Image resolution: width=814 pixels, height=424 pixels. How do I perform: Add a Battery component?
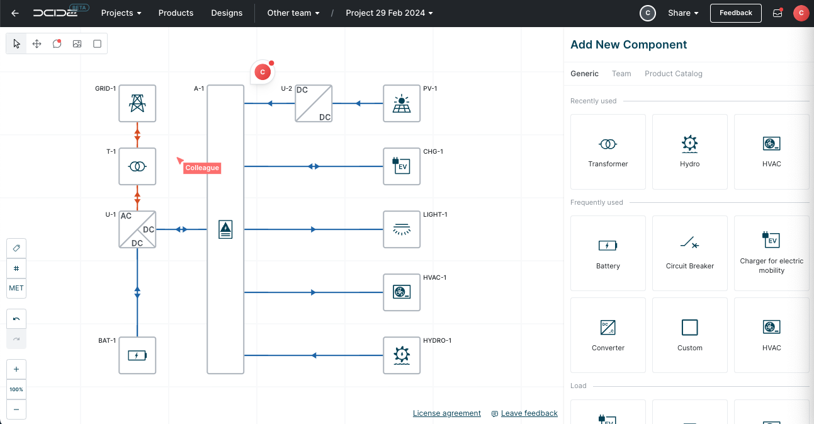[608, 253]
